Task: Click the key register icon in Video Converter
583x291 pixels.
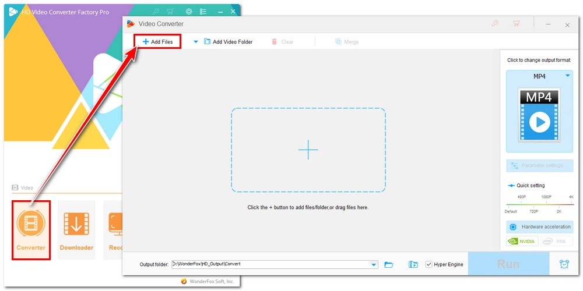Action: point(495,23)
